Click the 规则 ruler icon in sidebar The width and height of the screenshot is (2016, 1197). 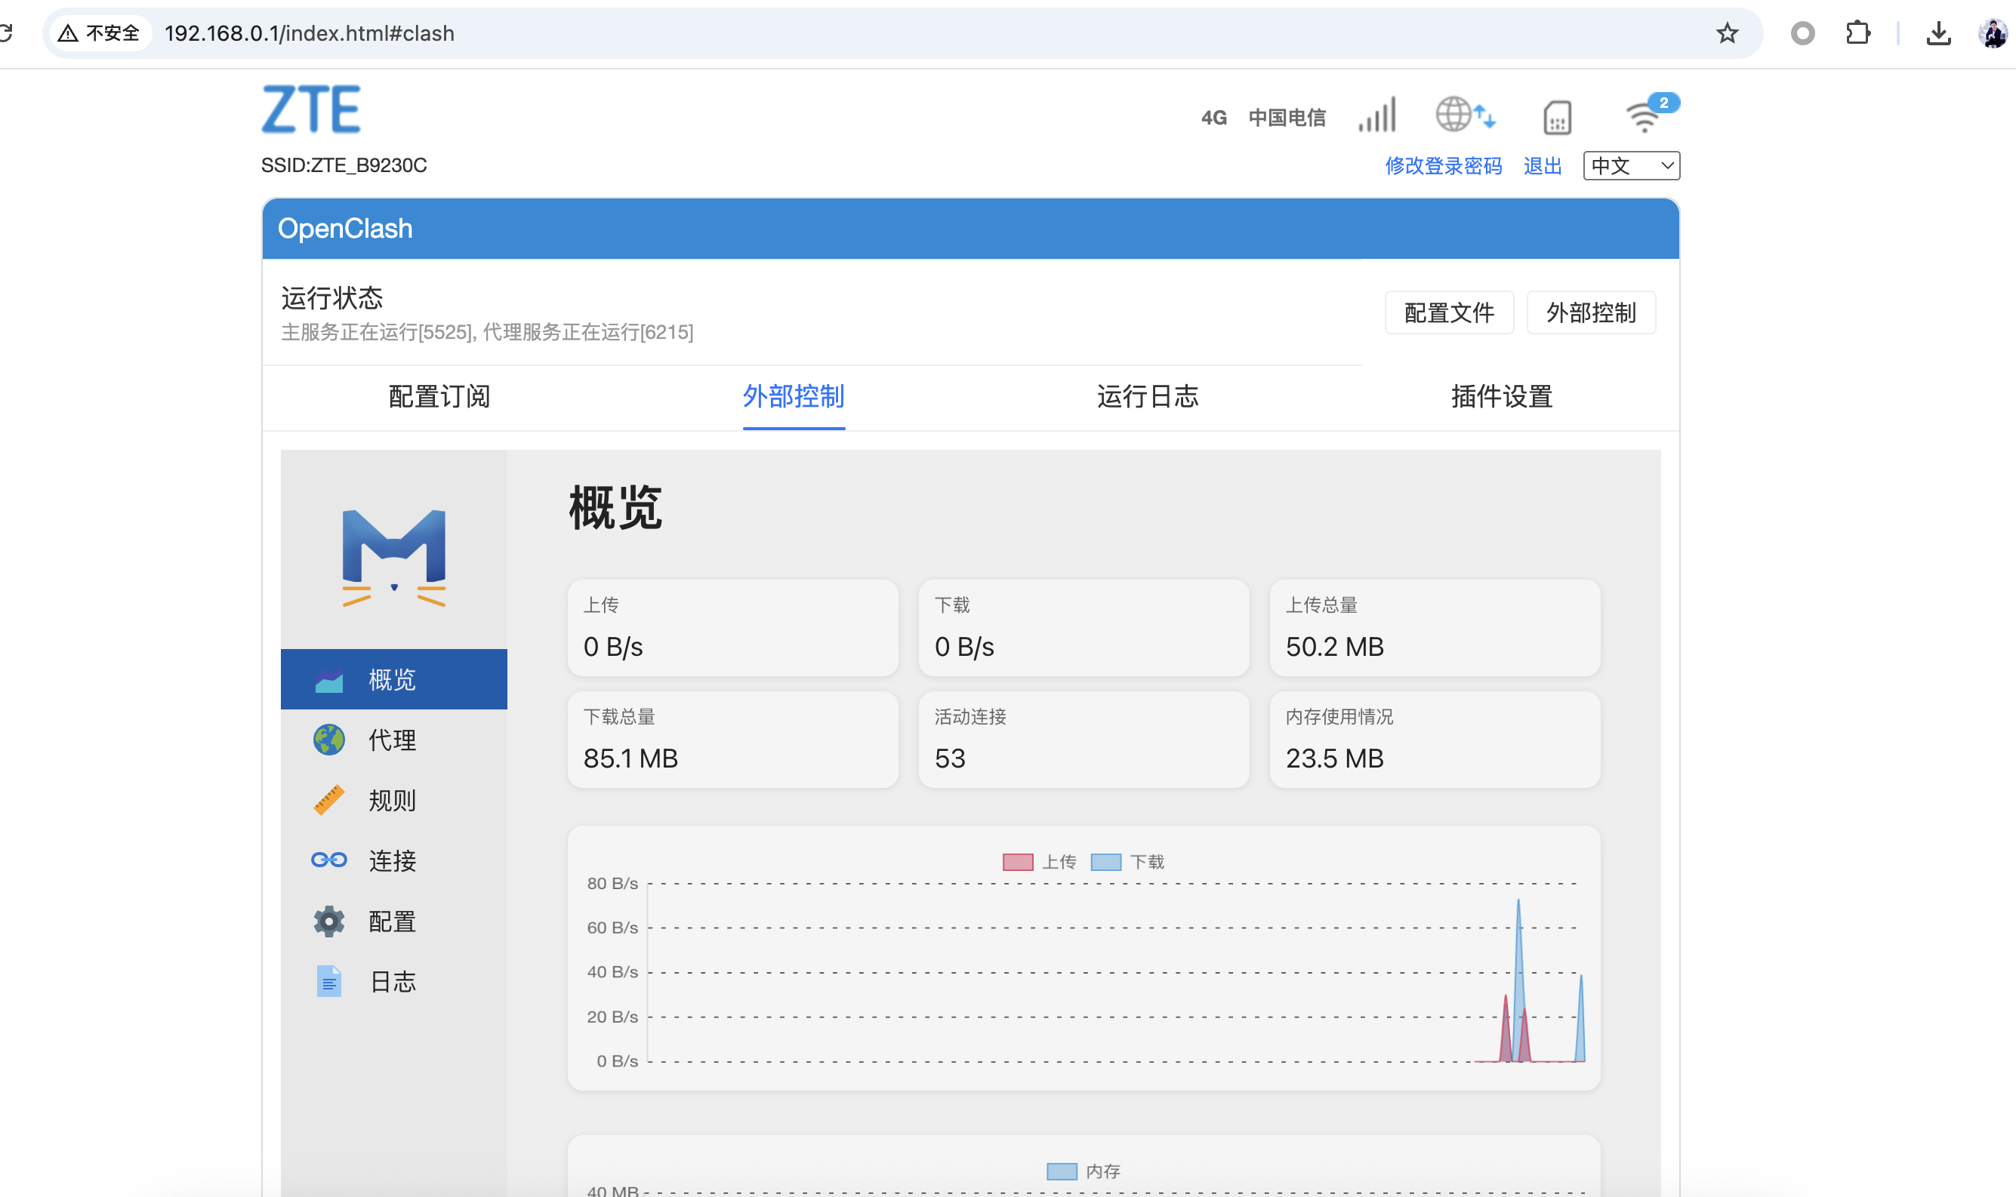tap(329, 800)
